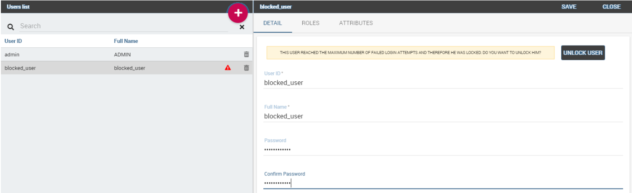Open the Attributes tab
This screenshot has width=632, height=193.
tap(356, 23)
